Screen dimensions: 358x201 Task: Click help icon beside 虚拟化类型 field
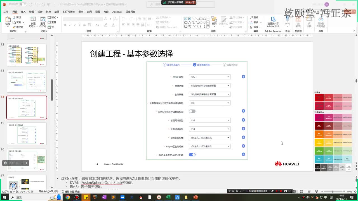[243, 76]
